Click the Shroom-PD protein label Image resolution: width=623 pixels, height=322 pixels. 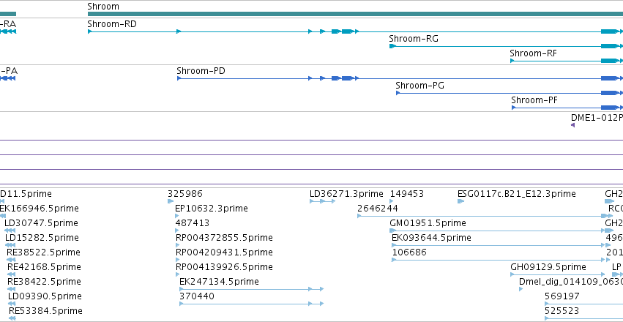(201, 71)
